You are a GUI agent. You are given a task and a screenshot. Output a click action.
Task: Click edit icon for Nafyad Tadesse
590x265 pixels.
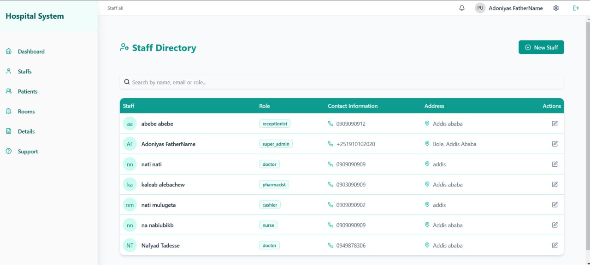(555, 245)
